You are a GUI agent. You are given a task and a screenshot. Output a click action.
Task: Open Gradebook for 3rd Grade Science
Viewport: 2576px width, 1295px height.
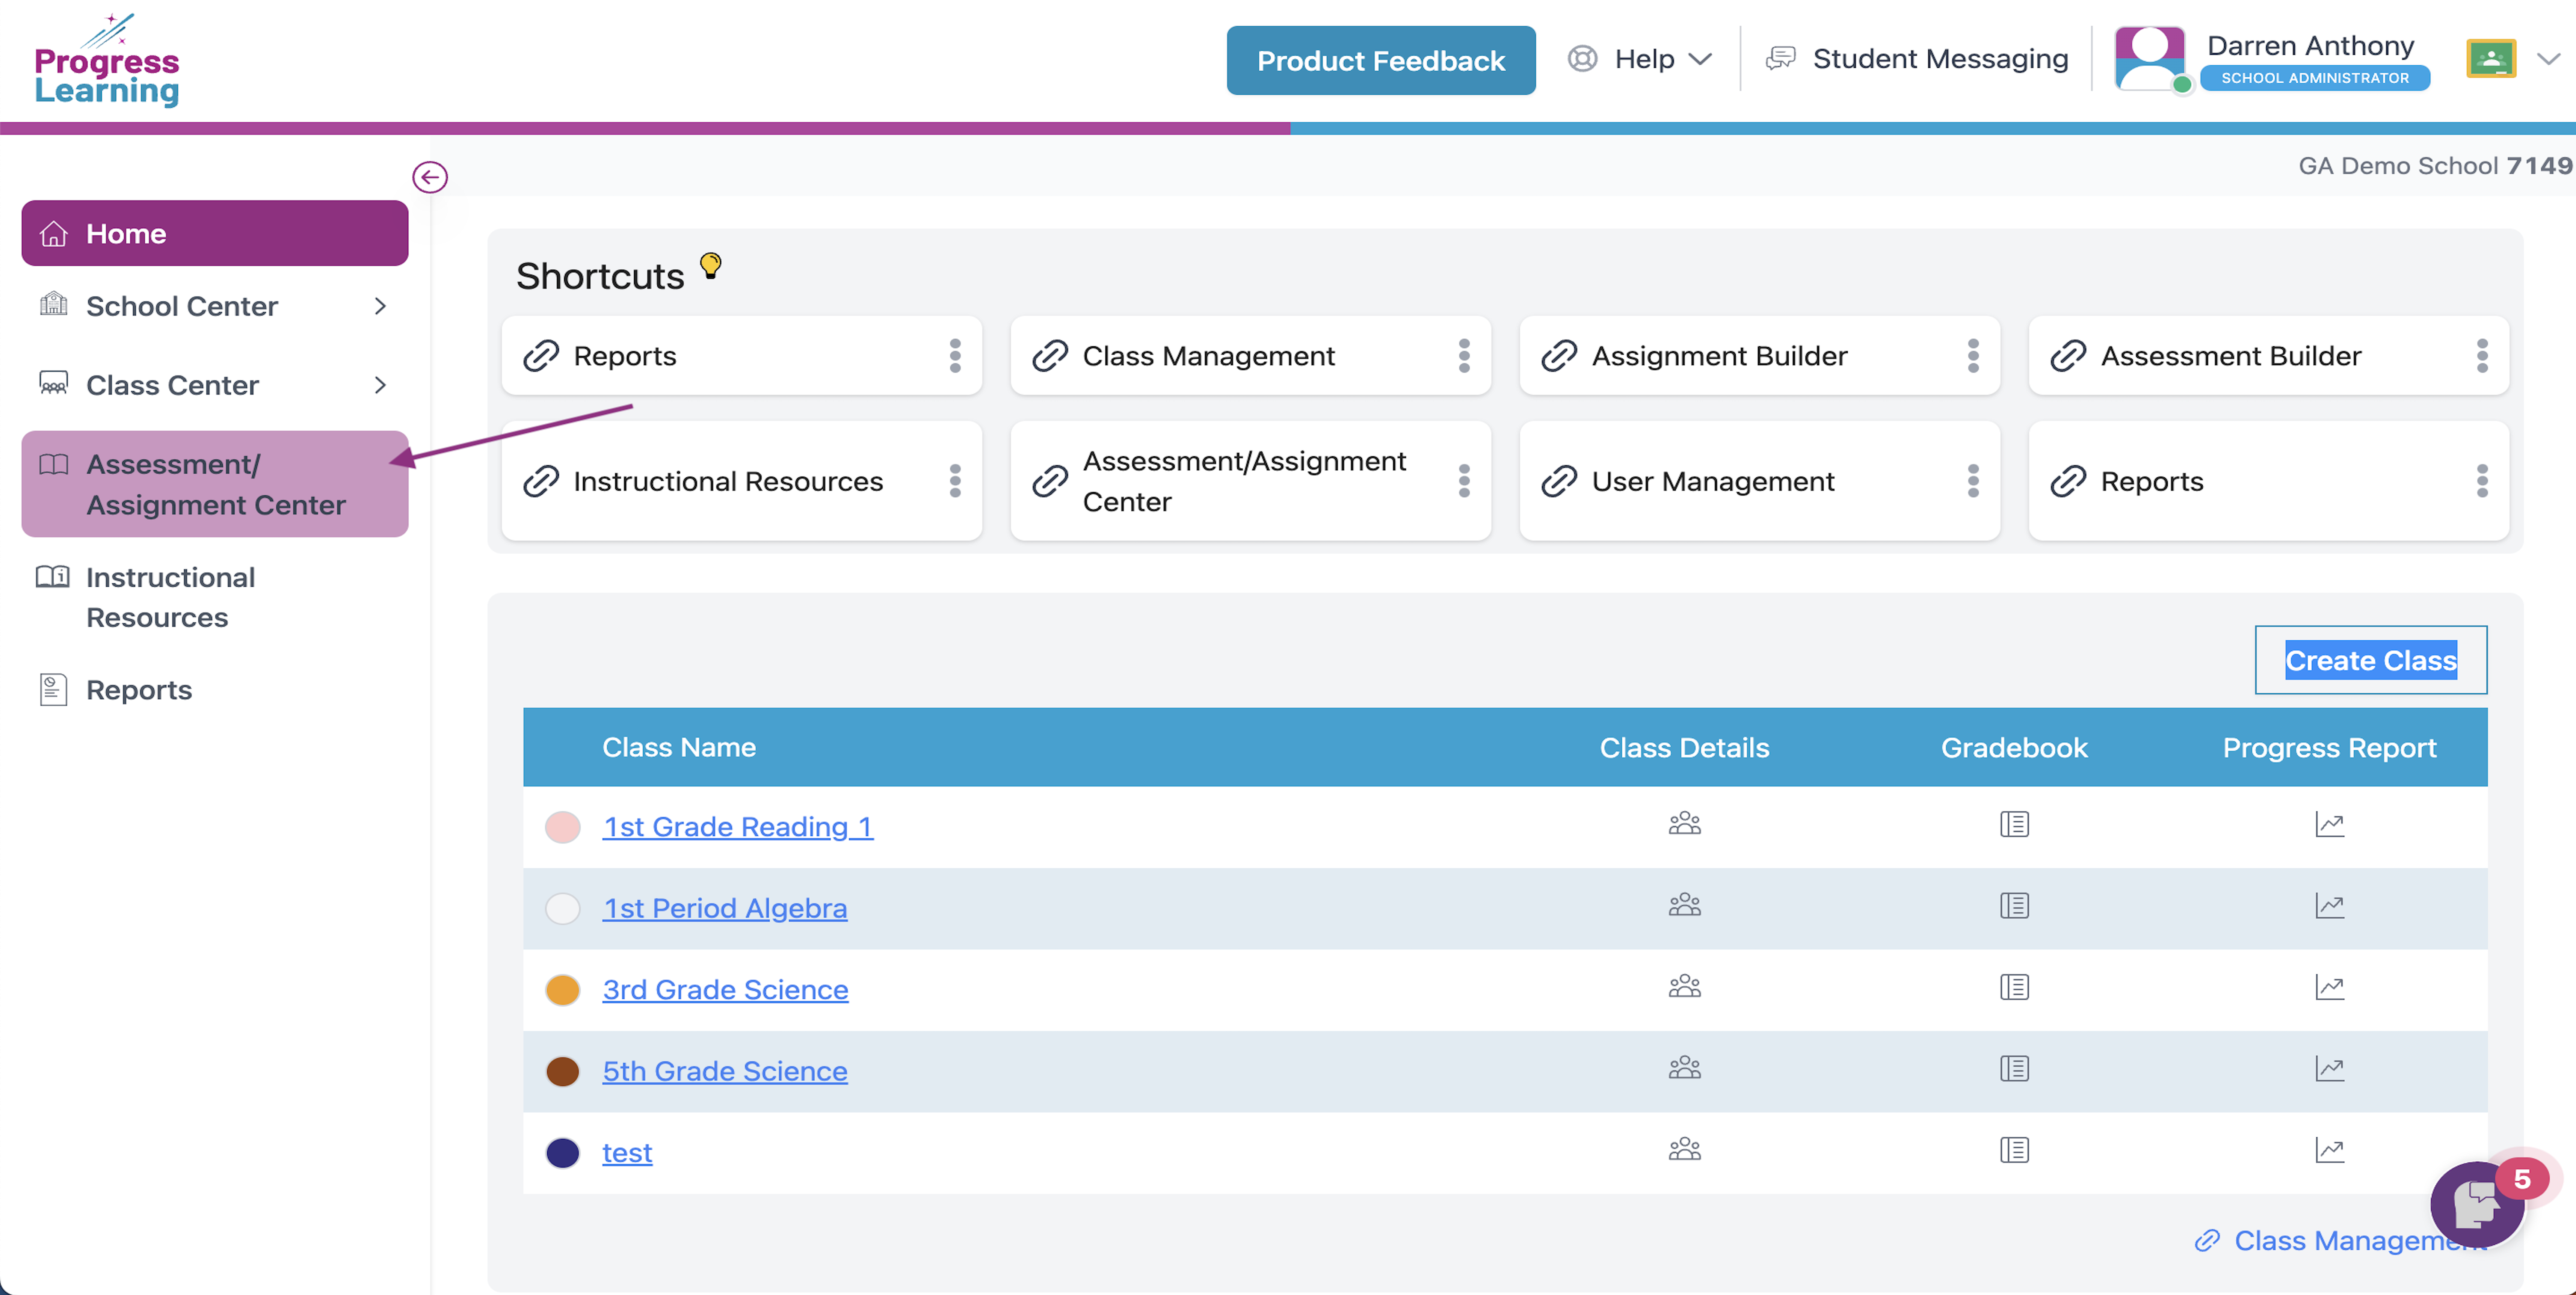2014,987
